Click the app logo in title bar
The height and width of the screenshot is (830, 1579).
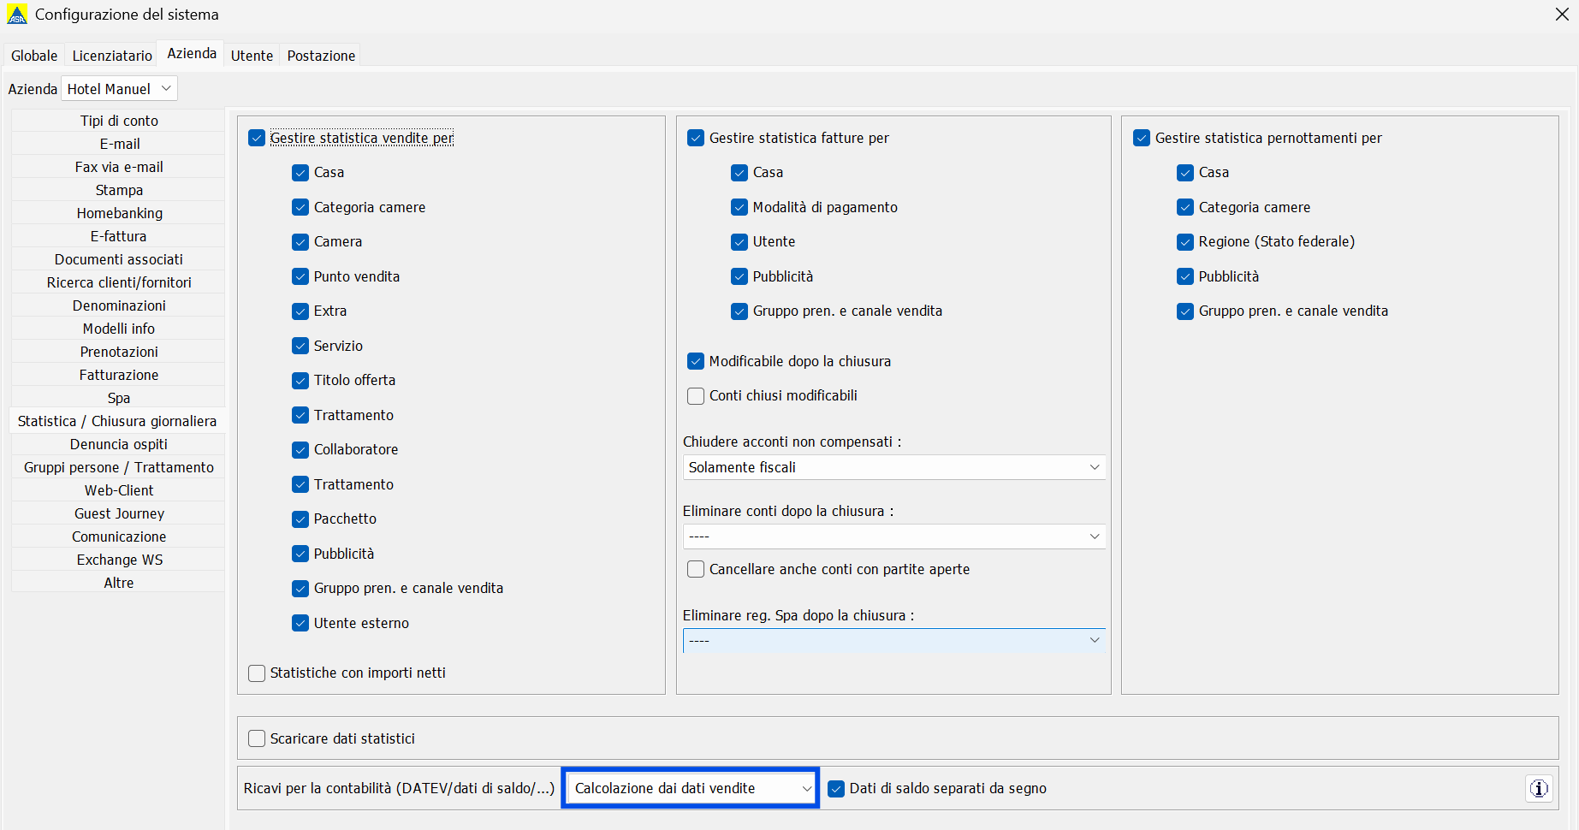(x=17, y=15)
